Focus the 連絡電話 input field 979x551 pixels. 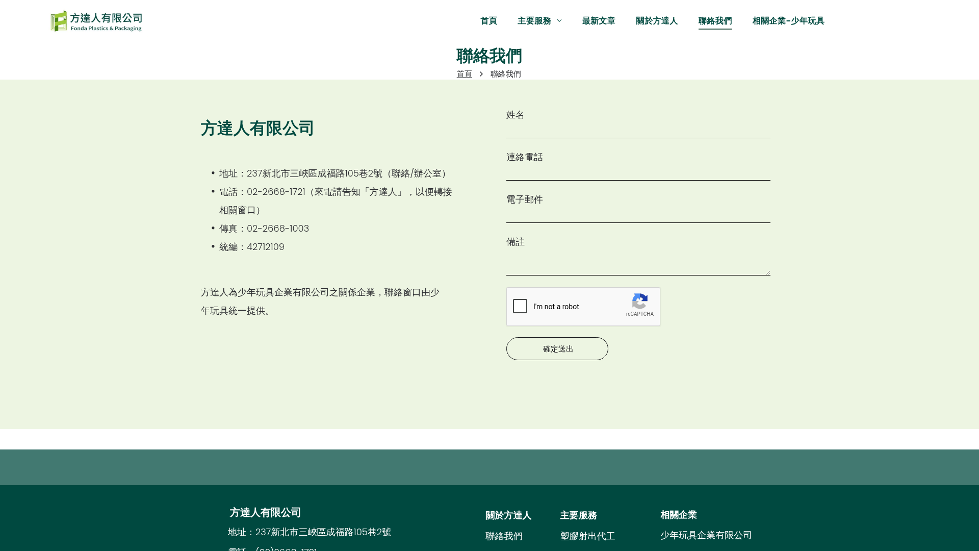[638, 172]
